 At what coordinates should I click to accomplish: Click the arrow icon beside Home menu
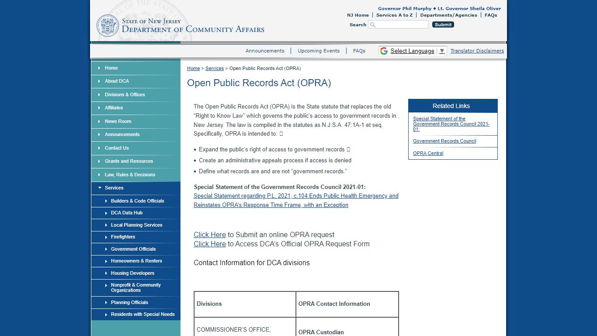(99, 68)
